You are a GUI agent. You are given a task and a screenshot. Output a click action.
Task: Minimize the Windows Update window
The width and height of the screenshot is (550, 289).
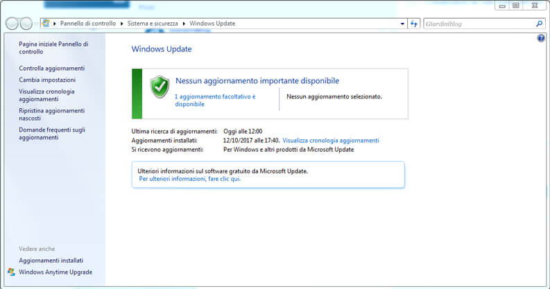coord(502,6)
